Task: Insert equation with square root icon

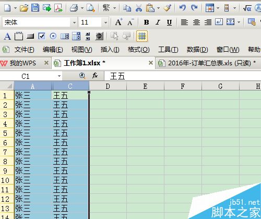Action: coord(247,8)
